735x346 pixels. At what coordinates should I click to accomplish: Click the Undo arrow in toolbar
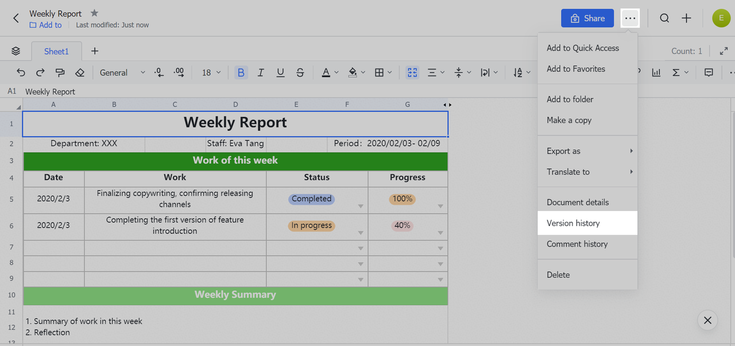coord(21,72)
